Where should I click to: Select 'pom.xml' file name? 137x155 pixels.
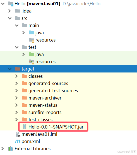(31, 142)
